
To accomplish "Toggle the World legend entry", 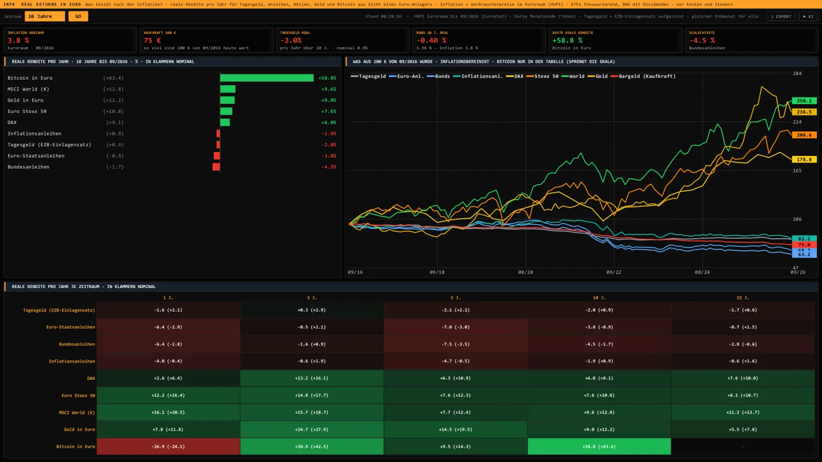I will (x=573, y=76).
